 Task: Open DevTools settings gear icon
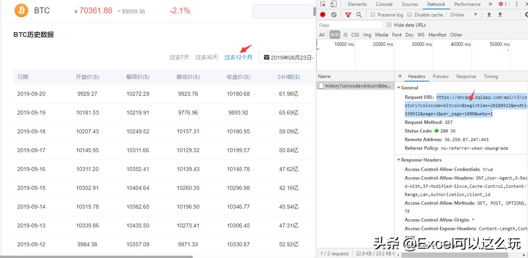pos(526,15)
